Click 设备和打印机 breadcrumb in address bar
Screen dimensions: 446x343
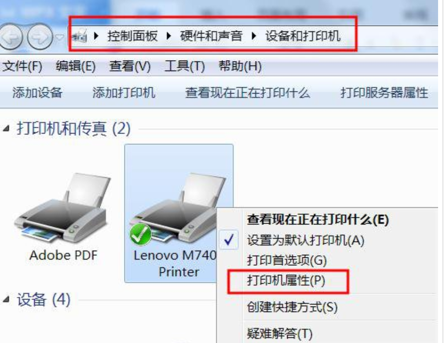(x=303, y=36)
